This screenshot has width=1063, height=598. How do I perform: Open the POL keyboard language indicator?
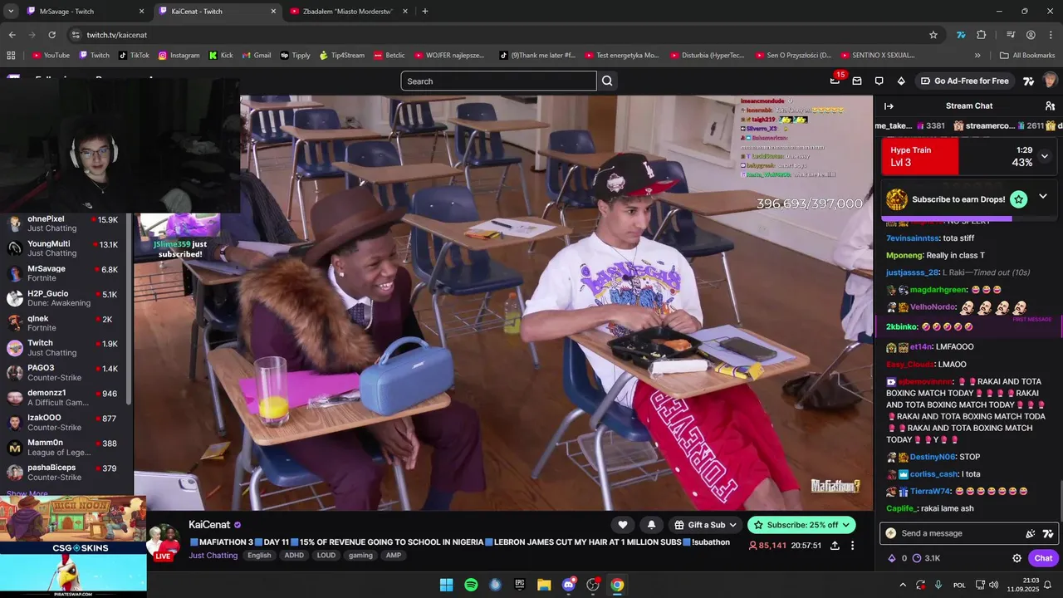click(x=959, y=585)
